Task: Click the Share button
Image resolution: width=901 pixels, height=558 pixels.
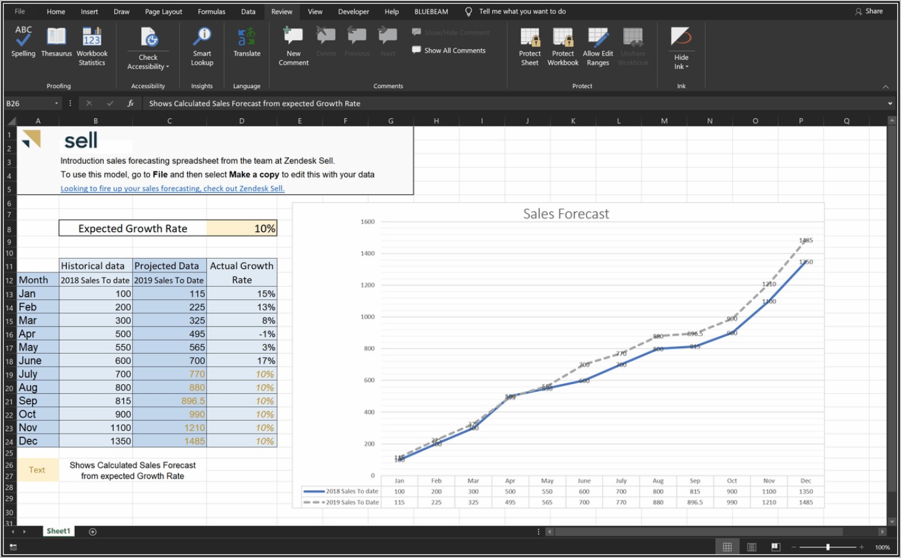Action: [x=868, y=12]
